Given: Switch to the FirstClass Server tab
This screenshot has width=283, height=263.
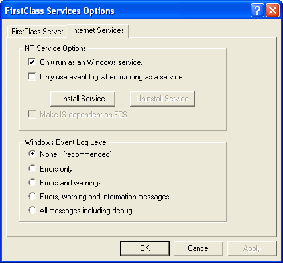Looking at the screenshot, I should (x=37, y=32).
